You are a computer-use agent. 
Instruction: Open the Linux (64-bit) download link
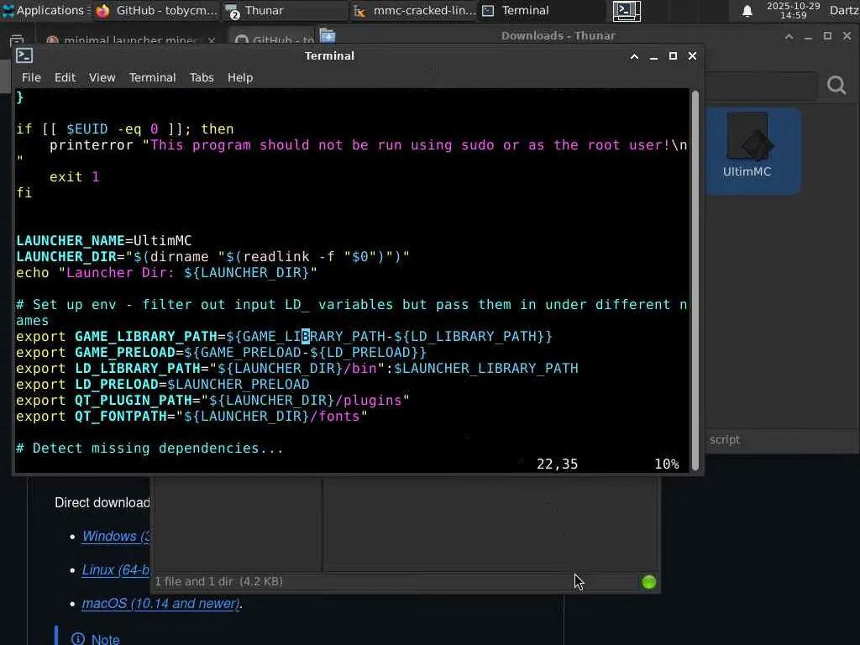(x=115, y=570)
